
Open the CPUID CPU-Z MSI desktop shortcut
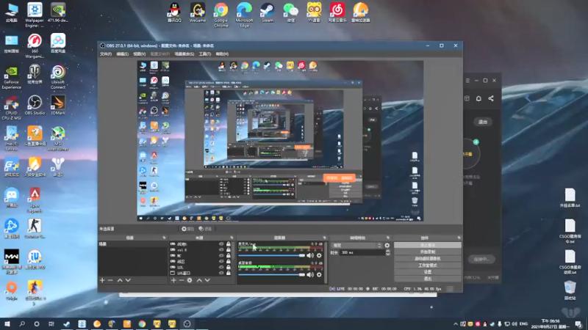(11, 109)
